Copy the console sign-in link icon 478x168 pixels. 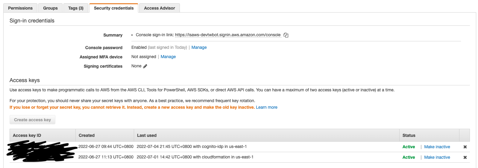tap(286, 35)
